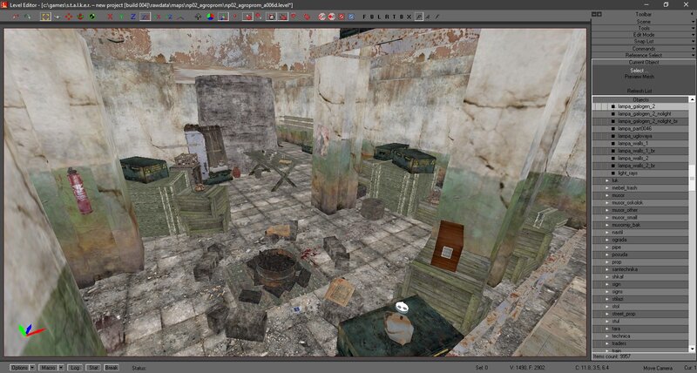Screen dimensions: 697x373
Task: Click the Log button at bottom
Action: click(x=75, y=367)
